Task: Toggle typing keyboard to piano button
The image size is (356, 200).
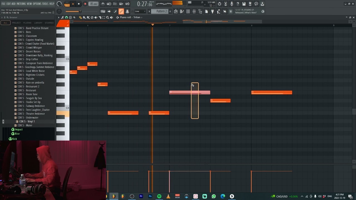Action: point(103,11)
